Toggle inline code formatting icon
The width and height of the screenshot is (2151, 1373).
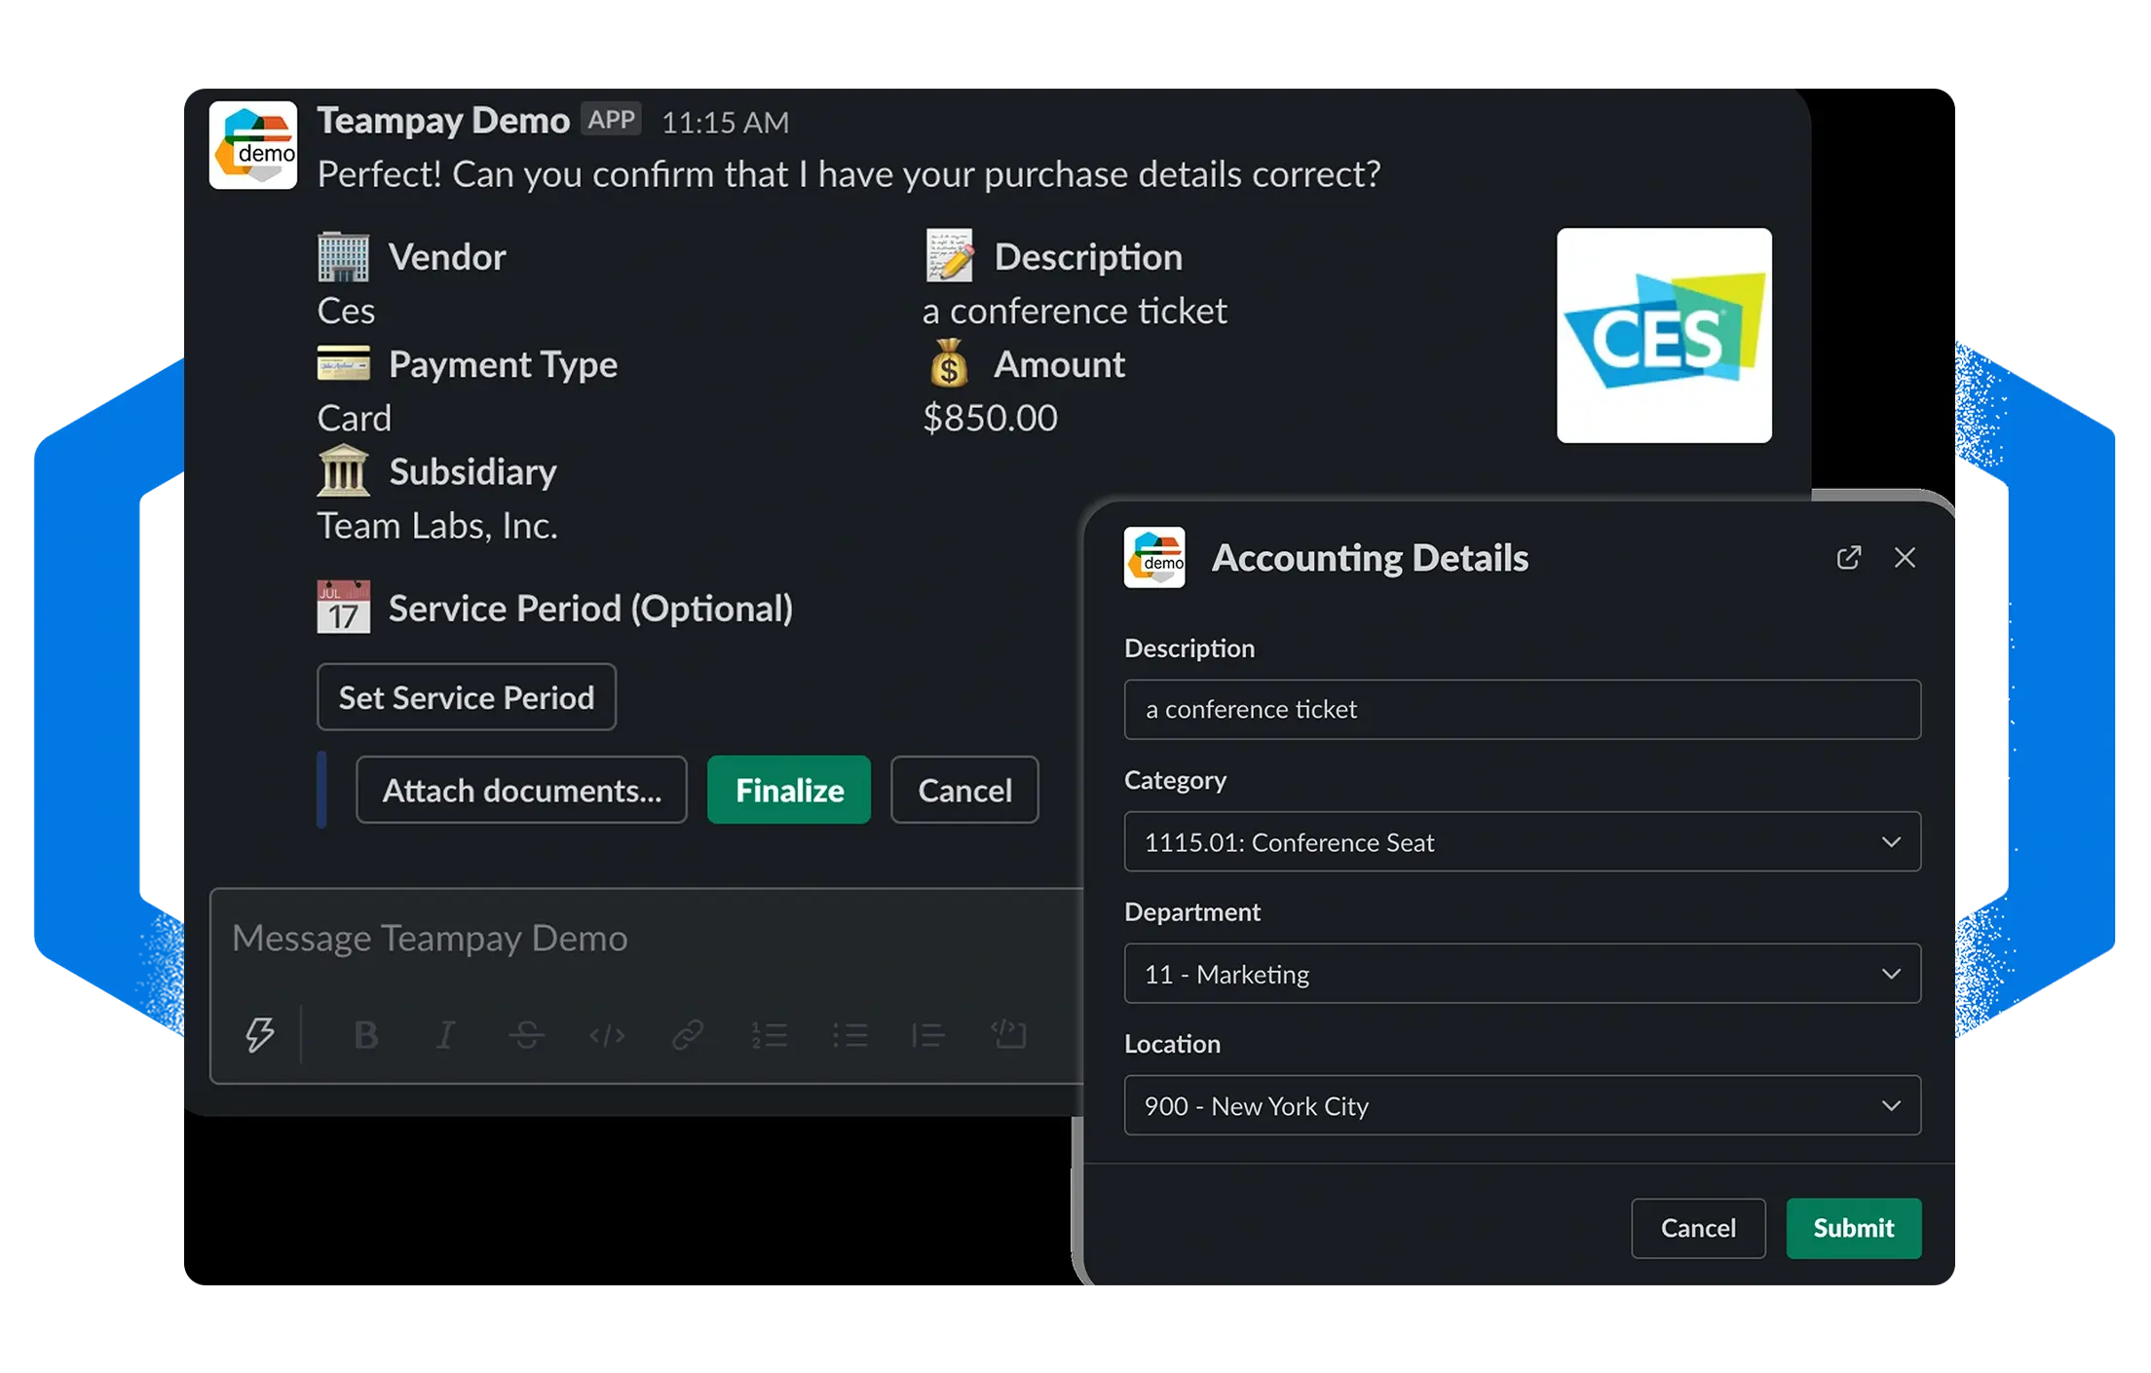coord(607,1034)
